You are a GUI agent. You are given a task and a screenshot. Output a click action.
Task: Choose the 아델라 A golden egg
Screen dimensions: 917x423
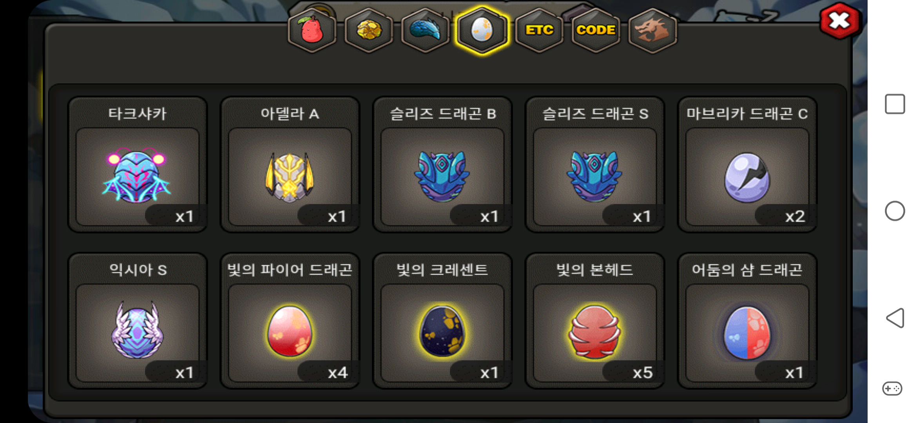click(x=290, y=164)
